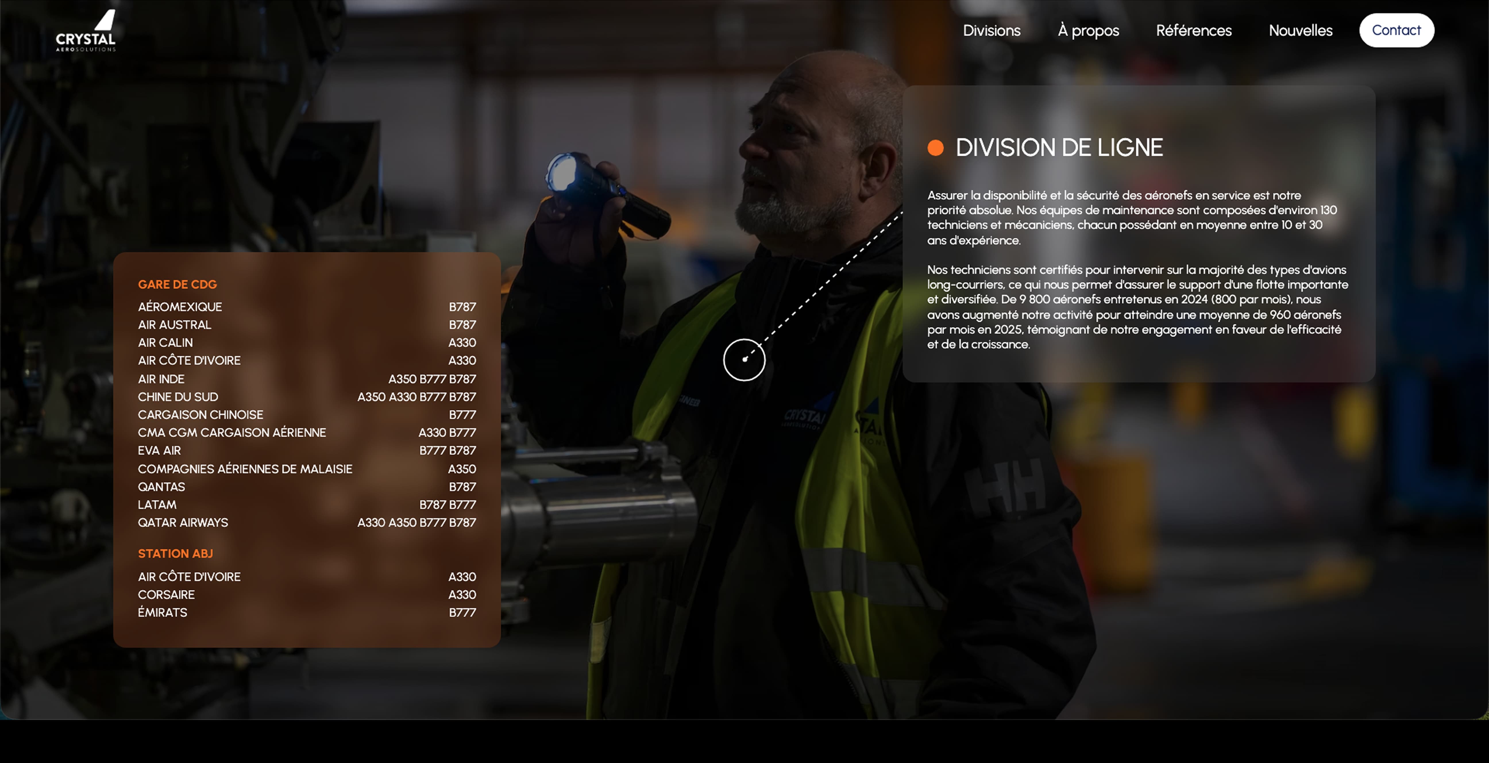This screenshot has height=763, width=1489.
Task: Select the AÉROMEXIQUE row
Action: coord(307,307)
